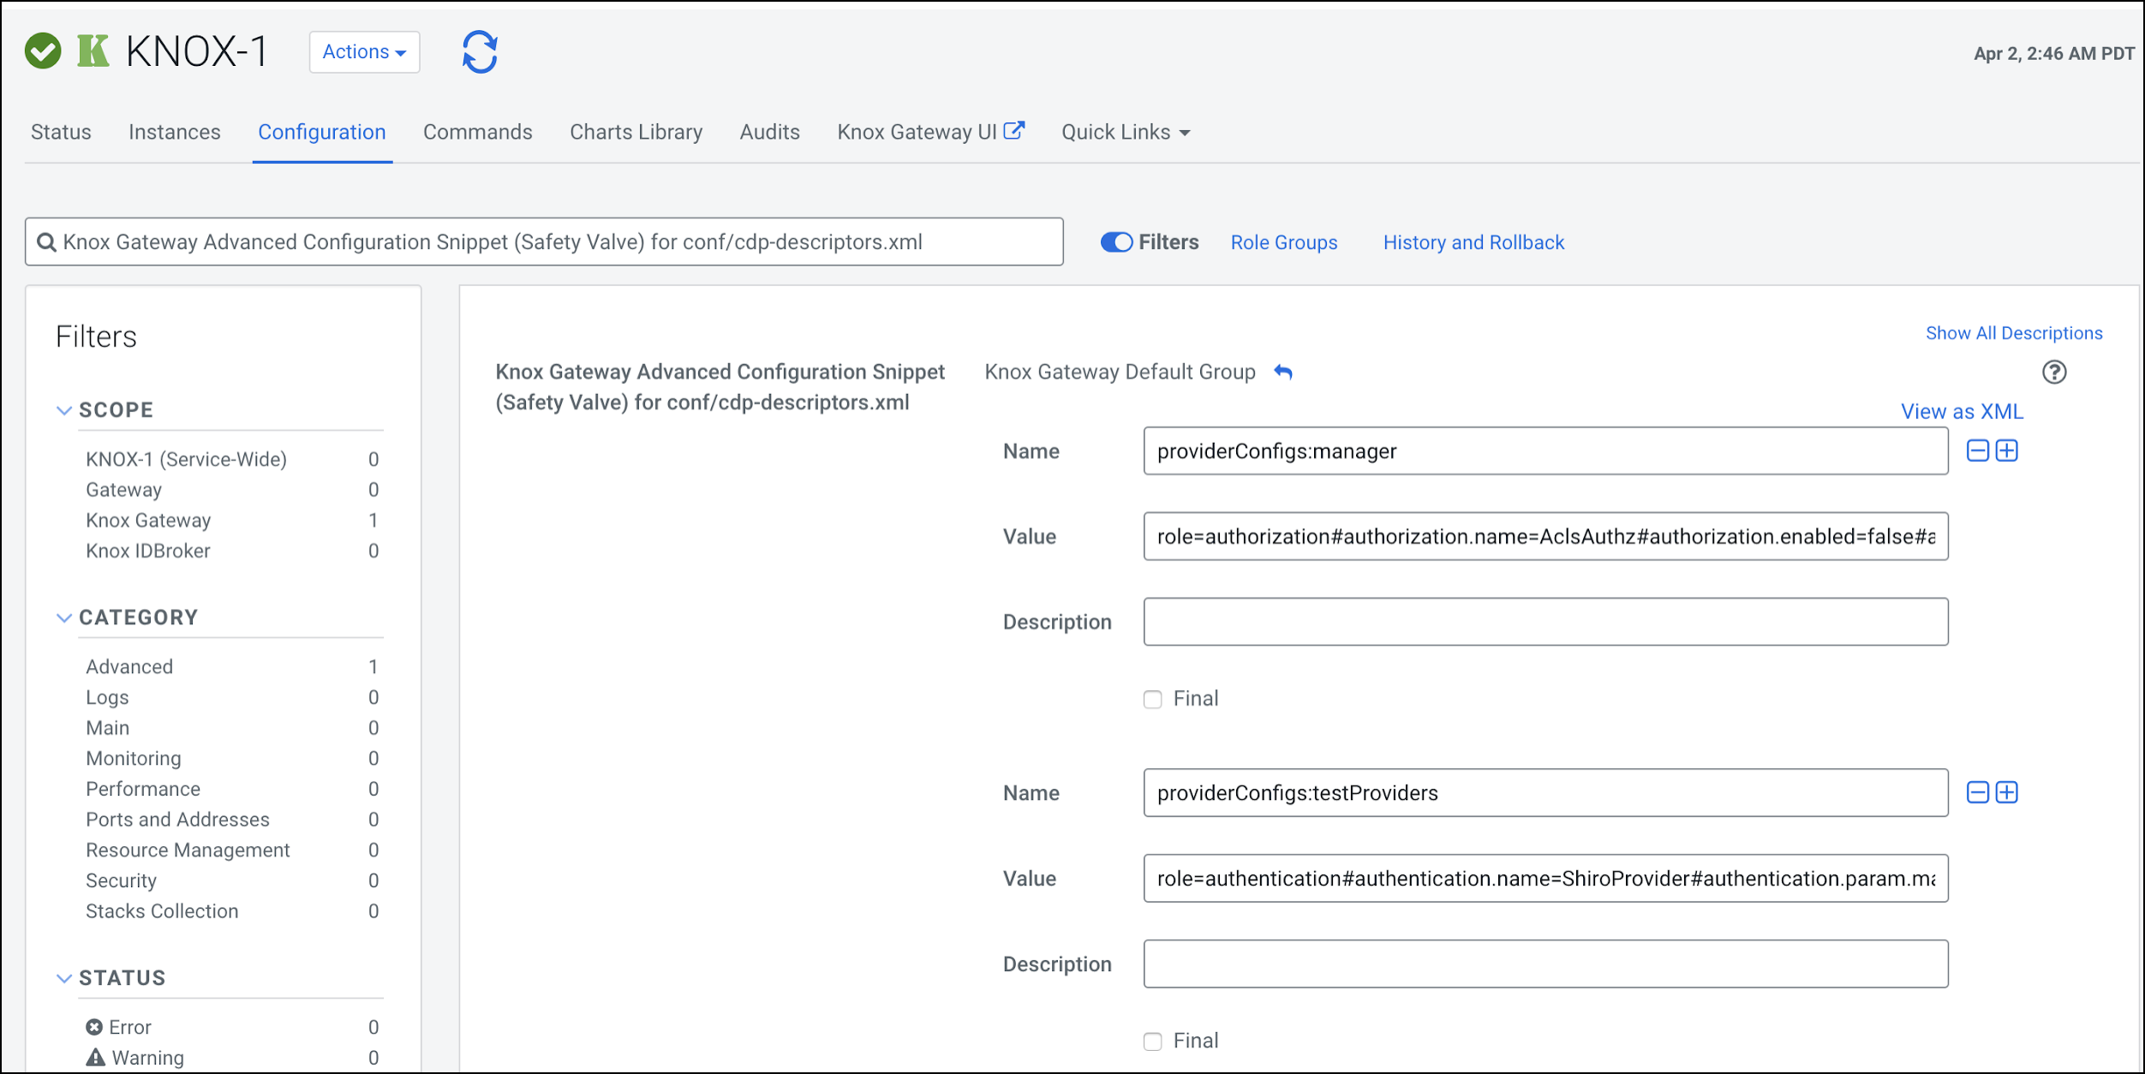Open the help question mark icon

[2054, 372]
